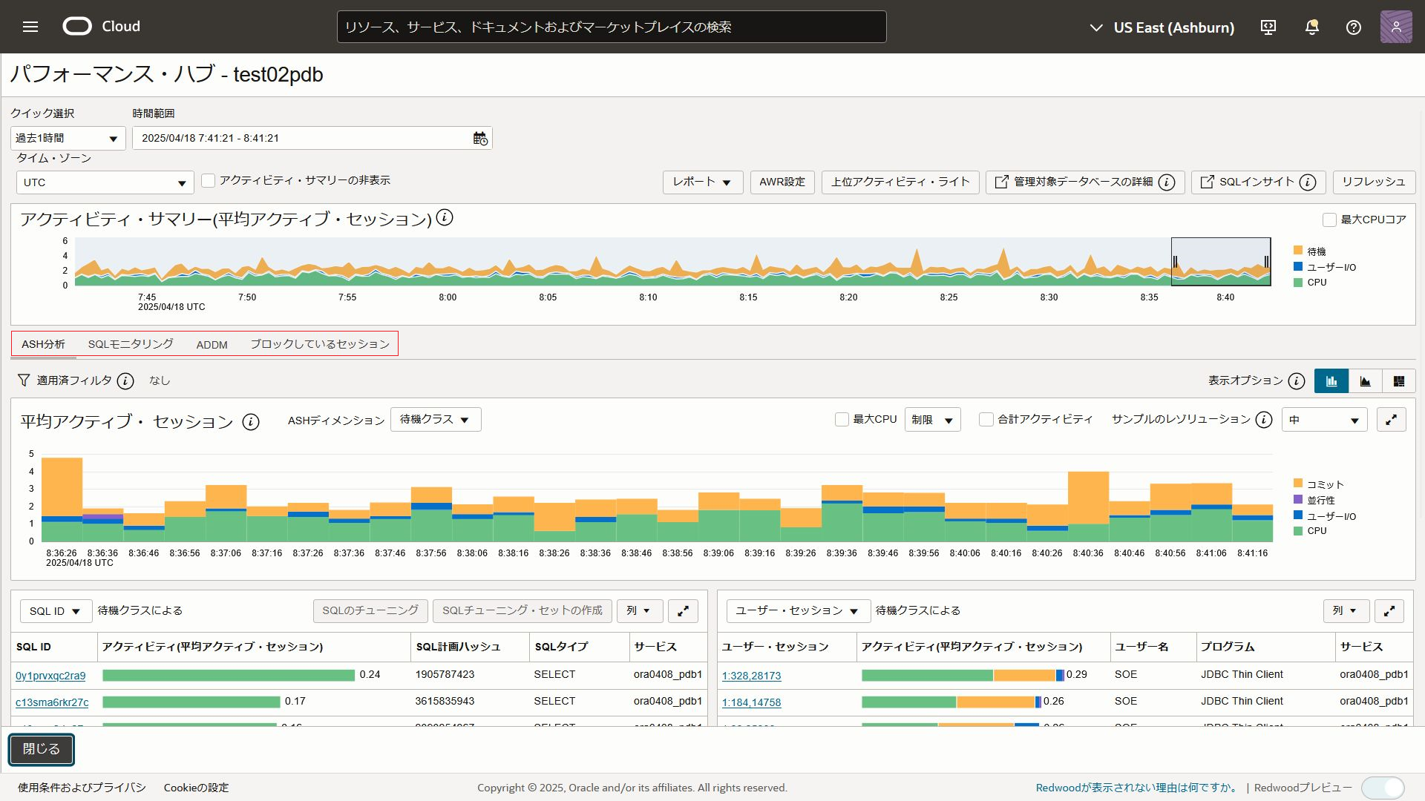Click the applied filter funnel icon
Image resolution: width=1425 pixels, height=801 pixels.
[x=24, y=380]
